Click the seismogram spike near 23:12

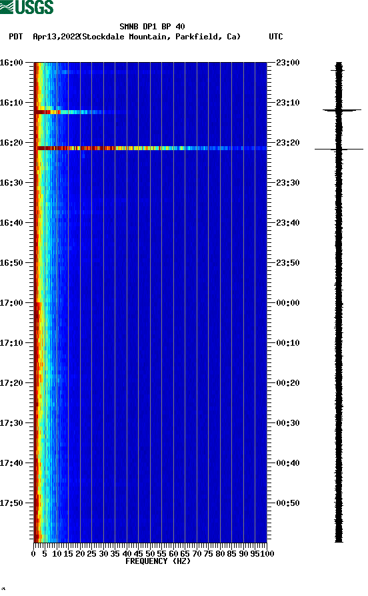click(x=342, y=110)
